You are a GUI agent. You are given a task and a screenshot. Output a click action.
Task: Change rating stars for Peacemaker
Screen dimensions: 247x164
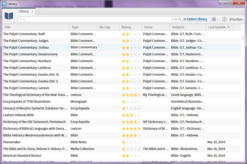(x=131, y=142)
